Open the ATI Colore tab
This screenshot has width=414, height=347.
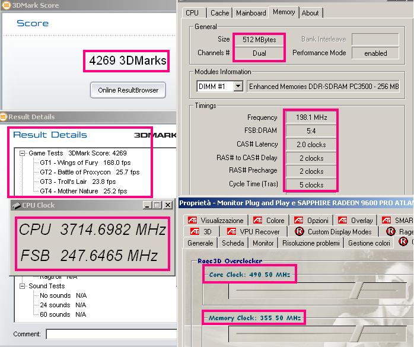pos(269,220)
